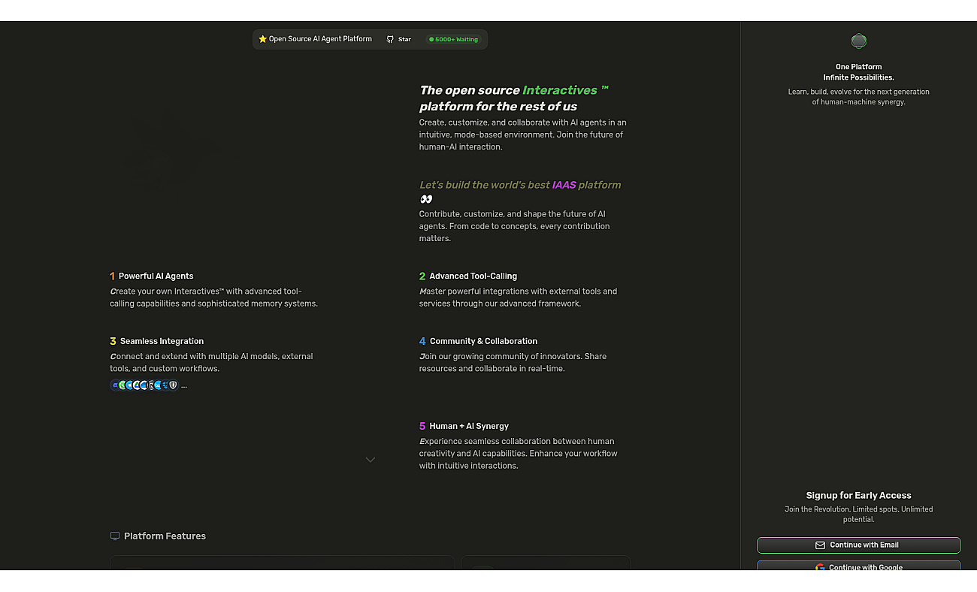
Task: Click the Dropbox integration icon
Action: point(165,385)
